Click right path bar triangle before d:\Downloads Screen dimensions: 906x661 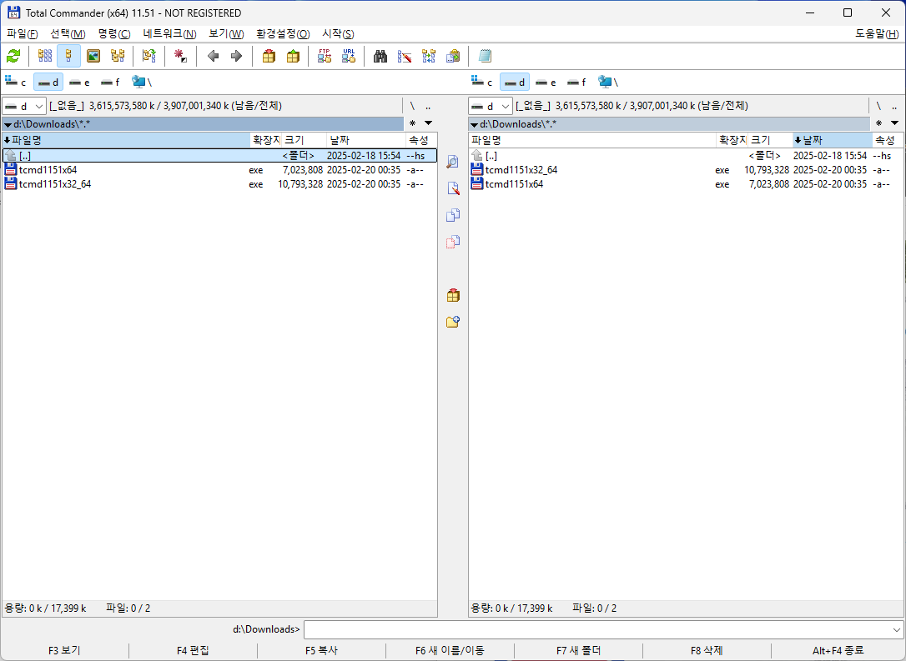[474, 124]
